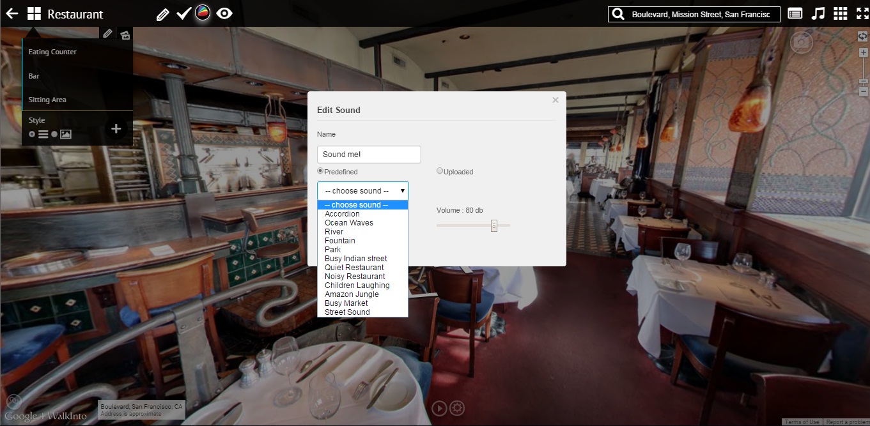Zoom in with the plus control

point(864,53)
